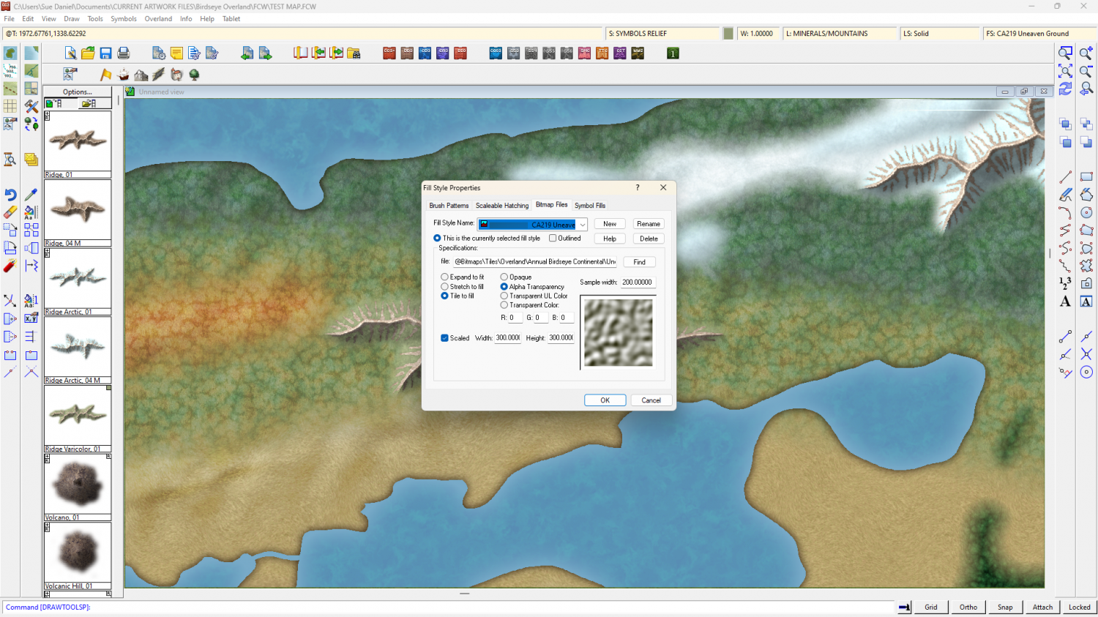1098x617 pixels.
Task: Choose the Stretch to fill option
Action: 444,287
